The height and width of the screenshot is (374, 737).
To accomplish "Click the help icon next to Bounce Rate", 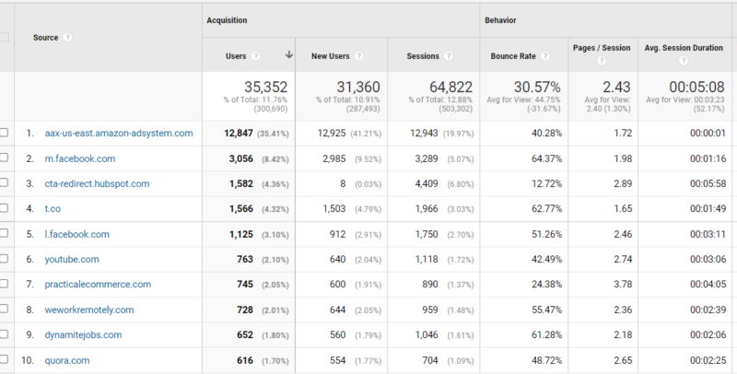I will click(544, 56).
